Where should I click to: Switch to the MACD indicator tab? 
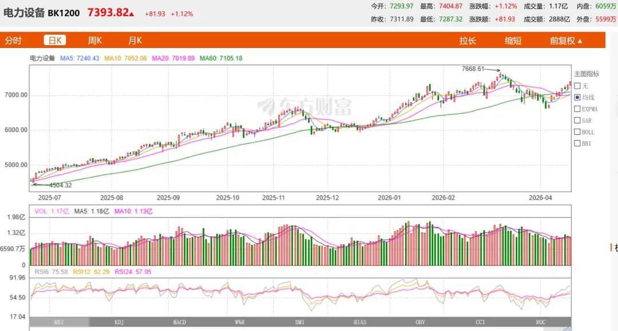click(179, 322)
